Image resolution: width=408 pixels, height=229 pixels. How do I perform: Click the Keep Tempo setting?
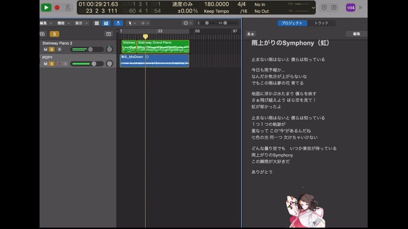(216, 11)
